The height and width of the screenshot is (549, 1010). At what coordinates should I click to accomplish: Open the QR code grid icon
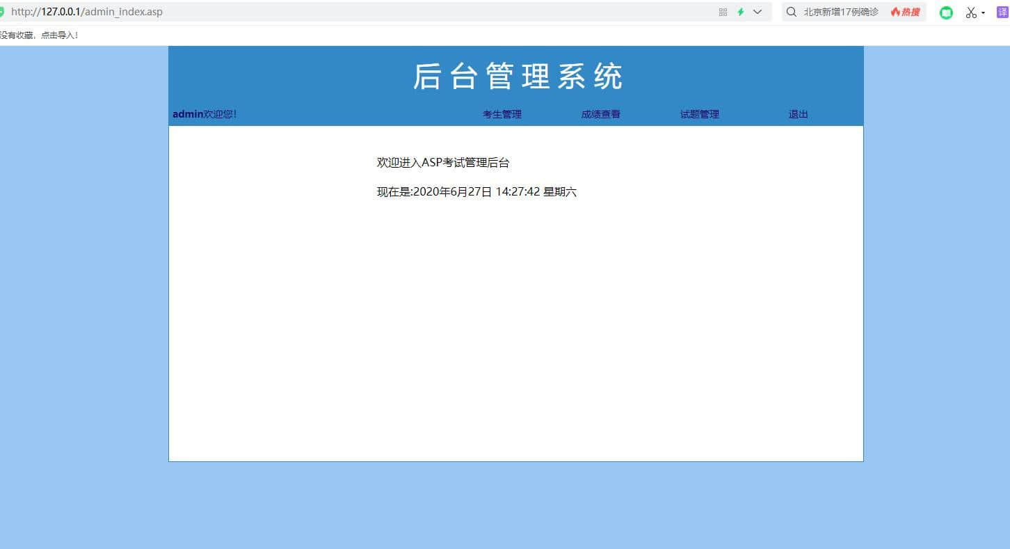(723, 12)
